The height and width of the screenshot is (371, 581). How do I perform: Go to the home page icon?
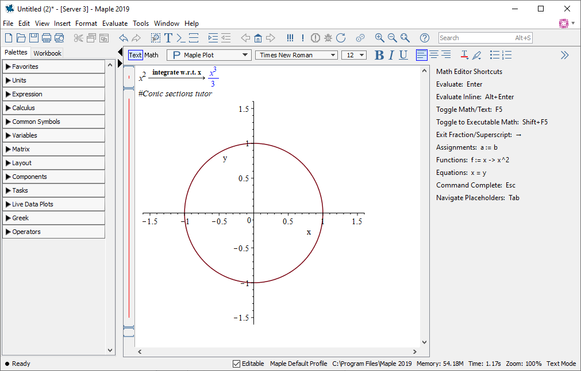[x=258, y=38]
